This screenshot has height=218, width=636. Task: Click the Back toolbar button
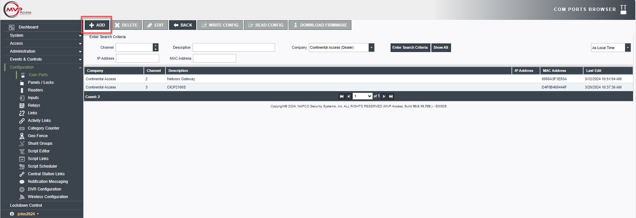click(183, 25)
